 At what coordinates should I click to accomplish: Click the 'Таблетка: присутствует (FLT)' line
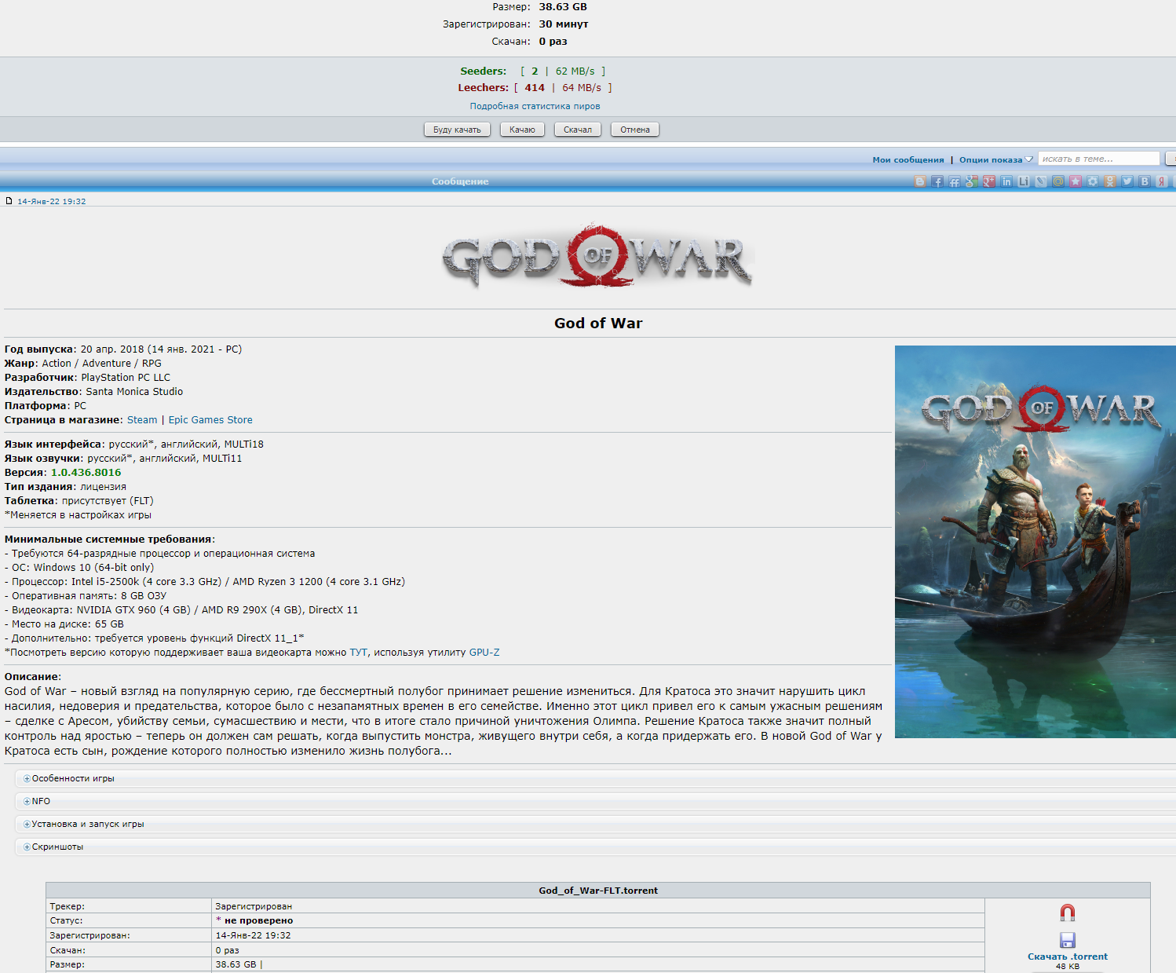pos(79,501)
